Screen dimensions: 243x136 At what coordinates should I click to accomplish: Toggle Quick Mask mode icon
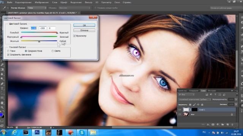coord(2,121)
